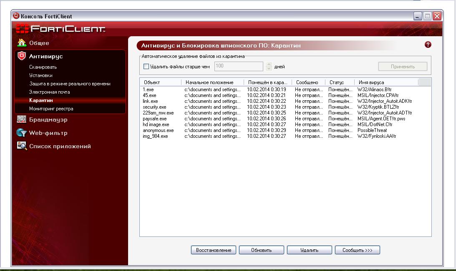The image size is (456, 271).
Task: Sort by the Имя вируса column header
Action: pos(386,82)
